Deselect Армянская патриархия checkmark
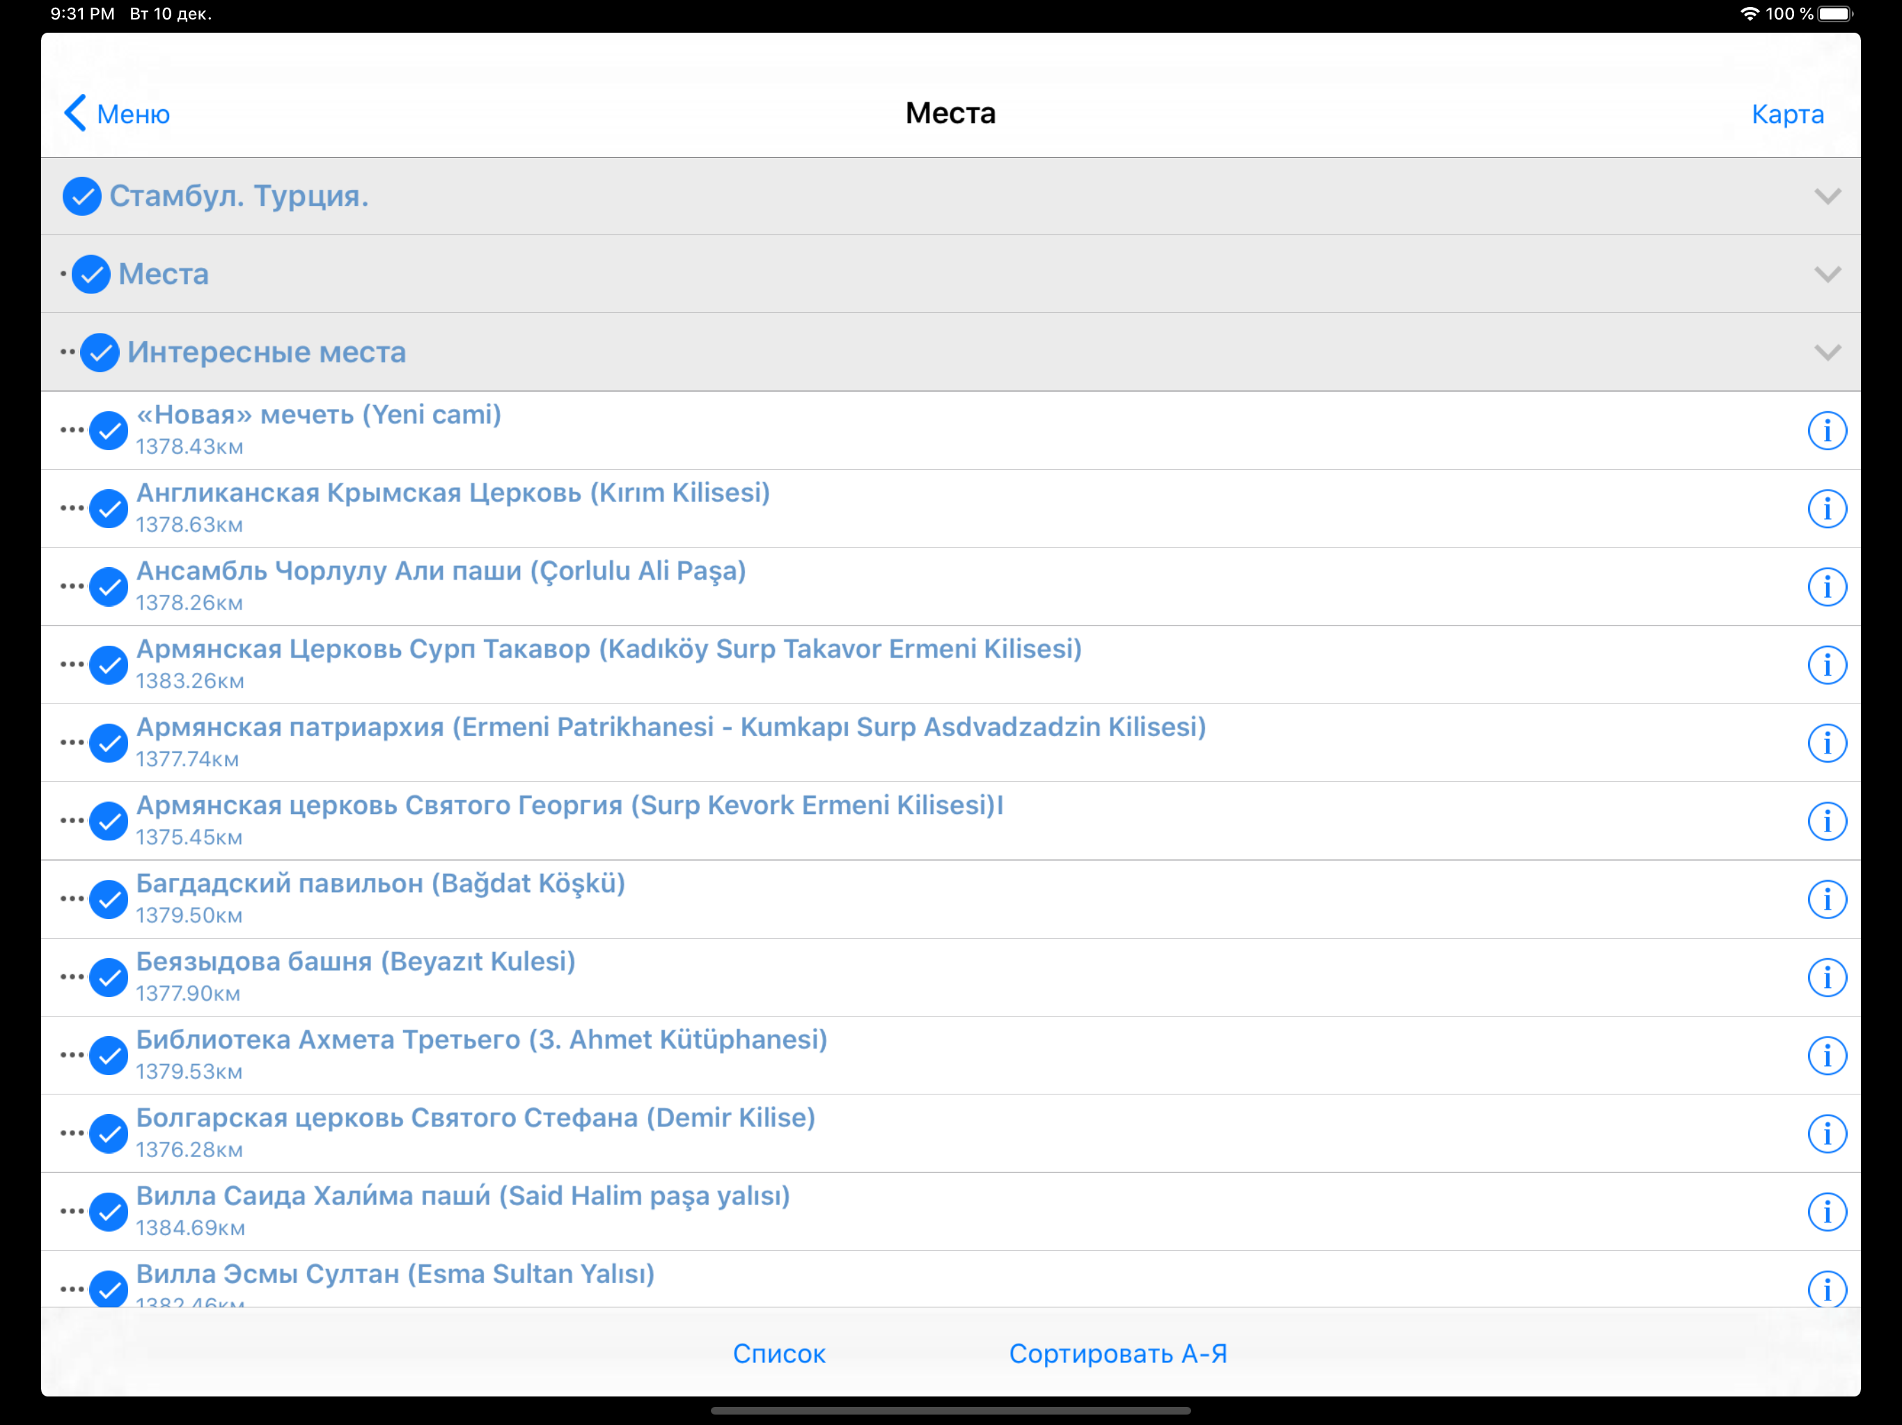The width and height of the screenshot is (1902, 1425). point(109,745)
